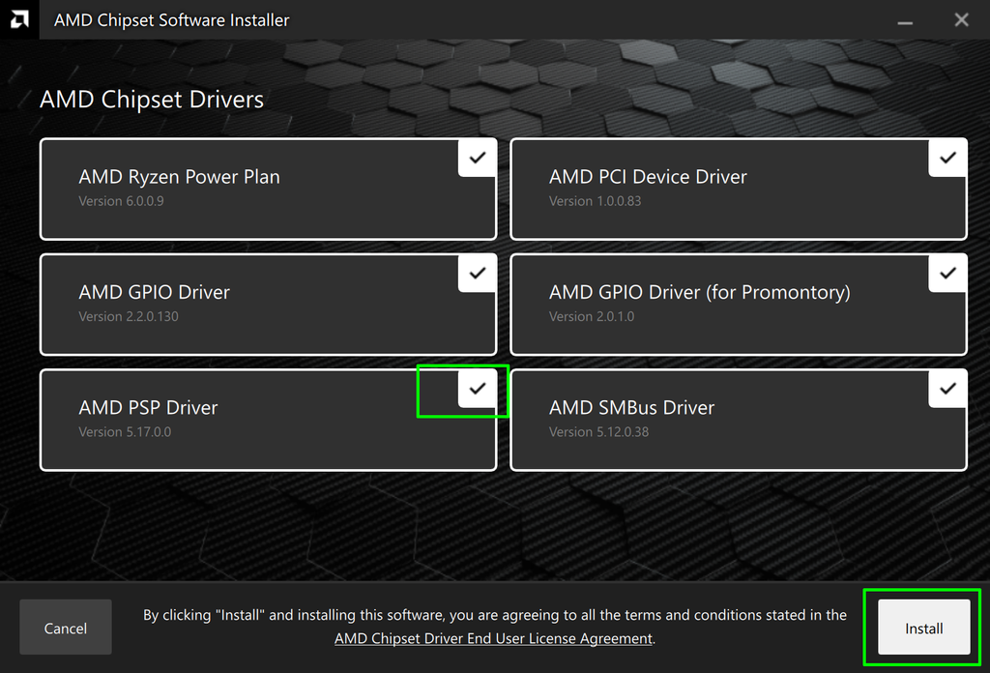This screenshot has width=990, height=673.
Task: Click the Install button
Action: tap(922, 627)
